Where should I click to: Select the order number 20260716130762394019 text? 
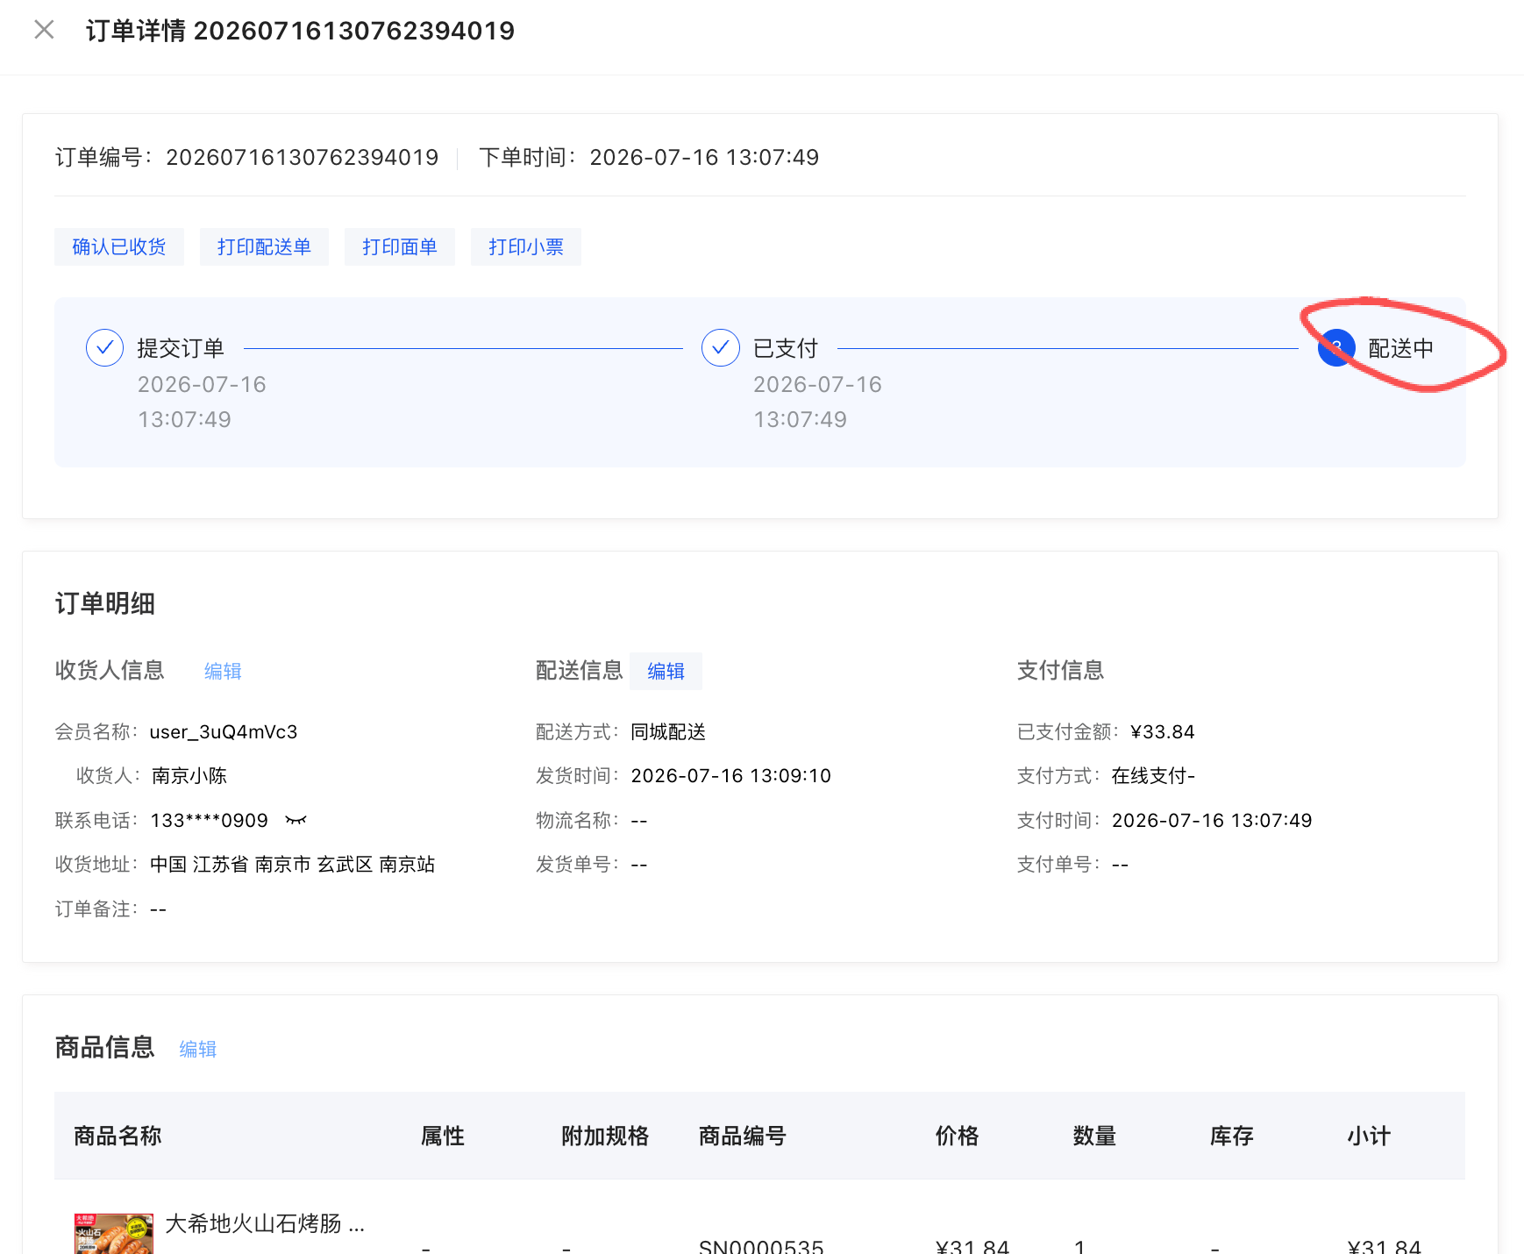303,158
